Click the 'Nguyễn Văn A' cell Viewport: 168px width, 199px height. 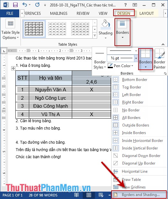[x=51, y=90]
